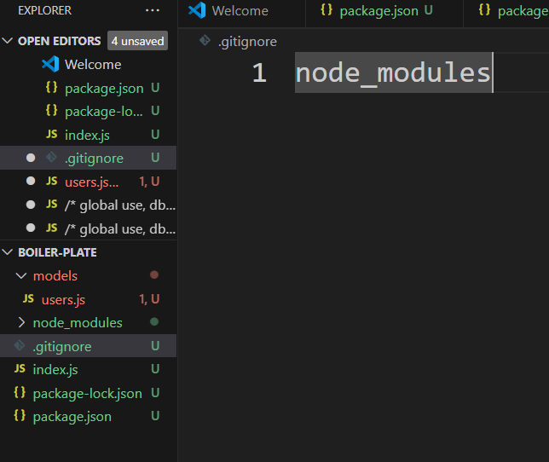549x462 pixels.
Task: Collapse the BOILER-PLATE folder section
Action: [x=8, y=252]
